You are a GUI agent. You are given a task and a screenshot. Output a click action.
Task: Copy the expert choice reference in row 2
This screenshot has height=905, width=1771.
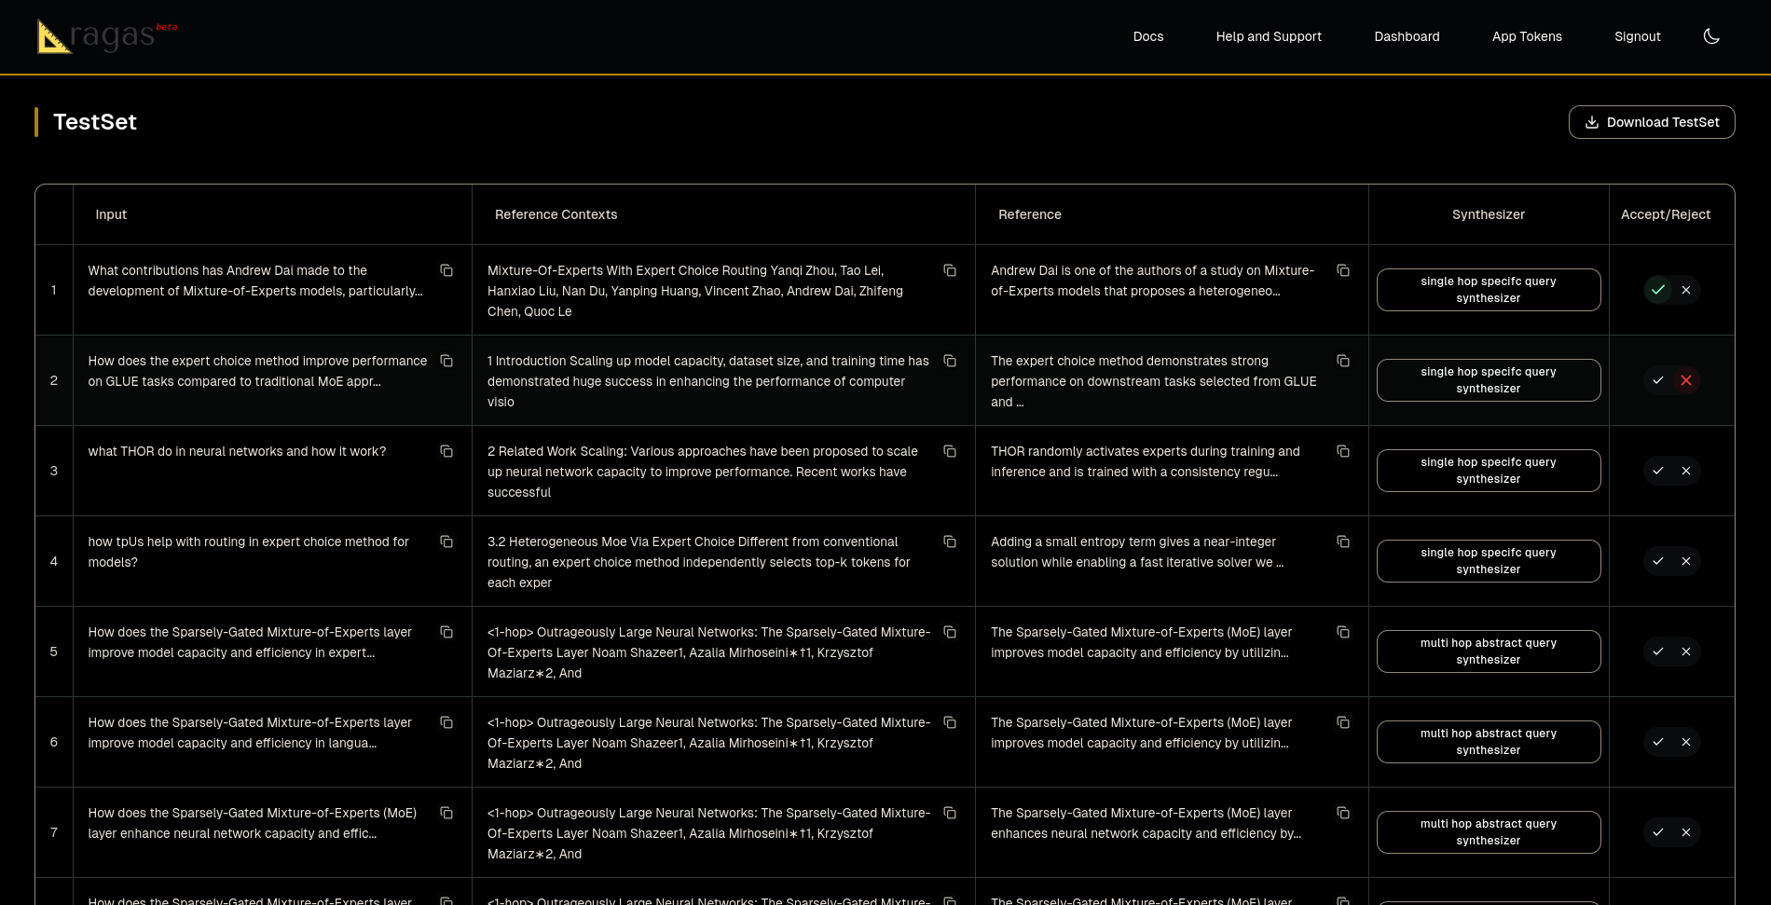1343,361
